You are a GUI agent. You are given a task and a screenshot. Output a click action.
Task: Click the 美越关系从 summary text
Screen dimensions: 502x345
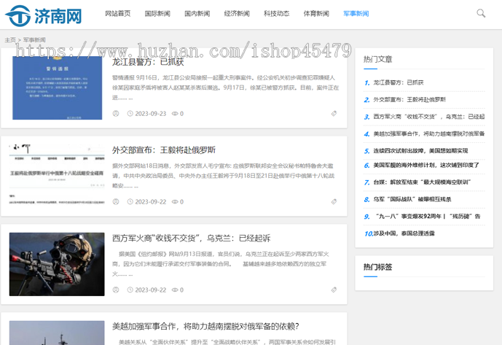click(x=227, y=342)
